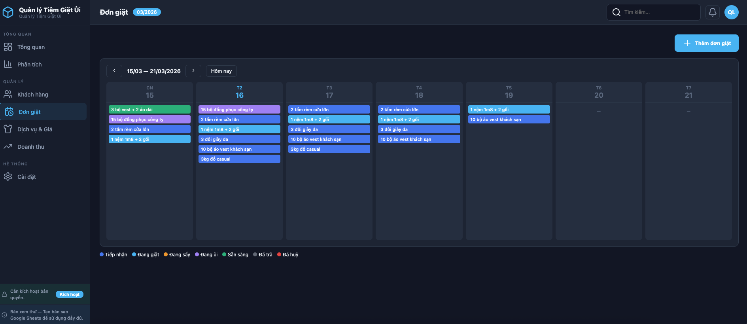The width and height of the screenshot is (747, 324).
Task: Click the Khách hàng people icon
Action: [8, 95]
